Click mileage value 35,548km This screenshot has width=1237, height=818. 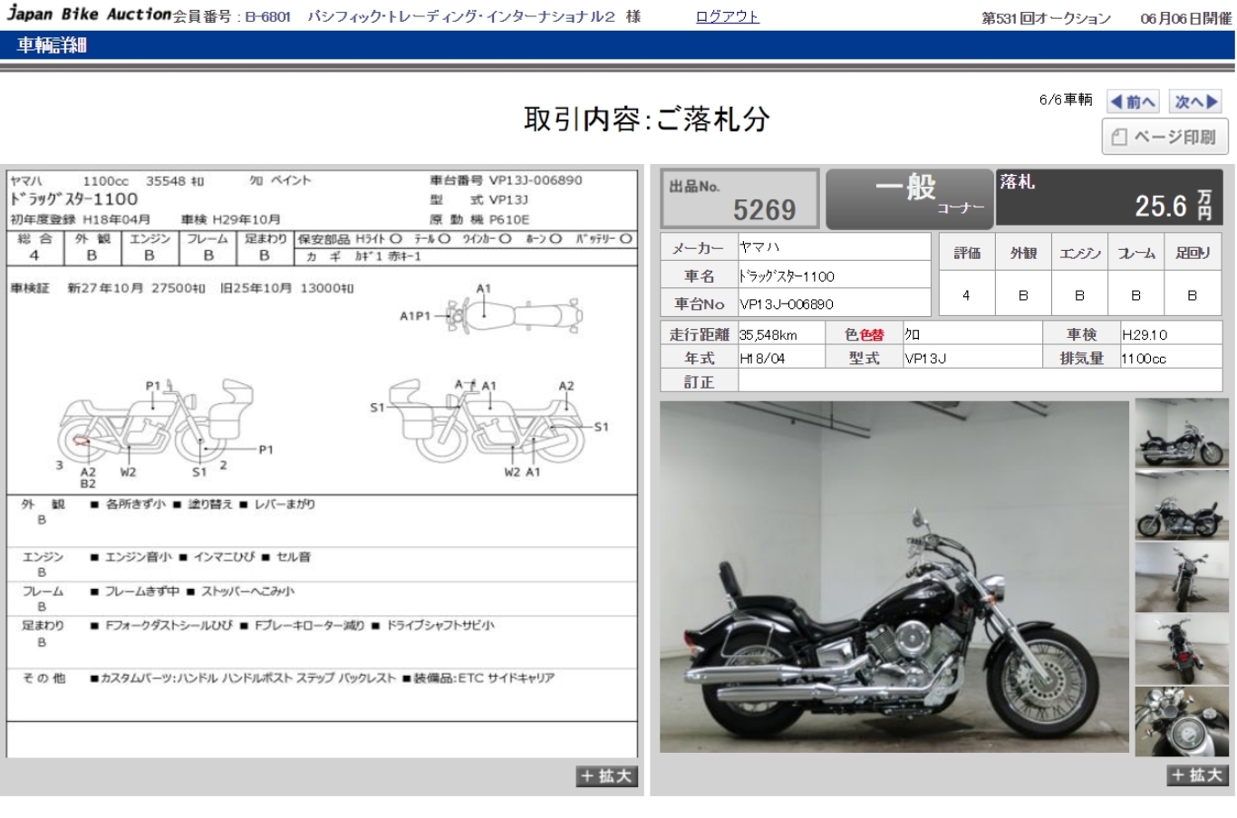pyautogui.click(x=768, y=334)
